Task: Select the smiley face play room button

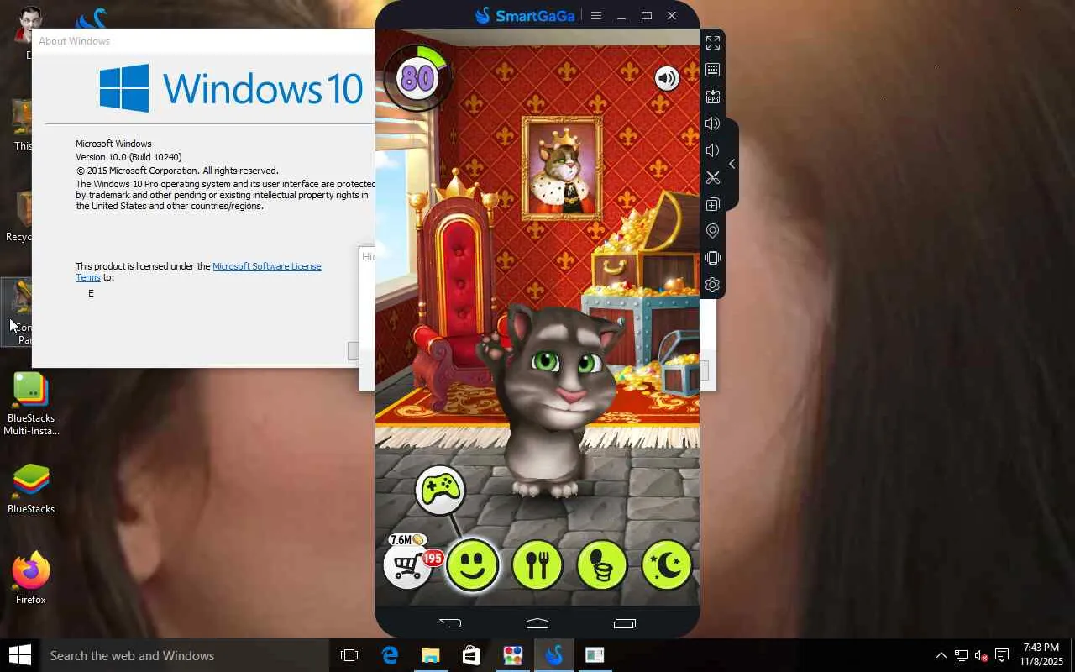Action: (472, 564)
